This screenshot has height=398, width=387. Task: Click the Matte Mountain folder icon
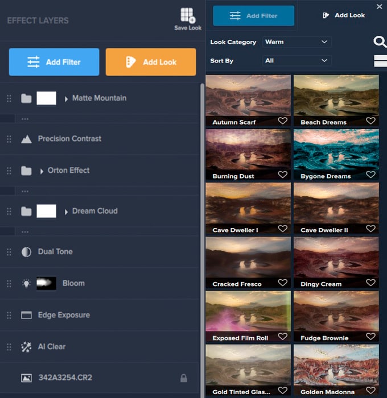click(x=26, y=98)
